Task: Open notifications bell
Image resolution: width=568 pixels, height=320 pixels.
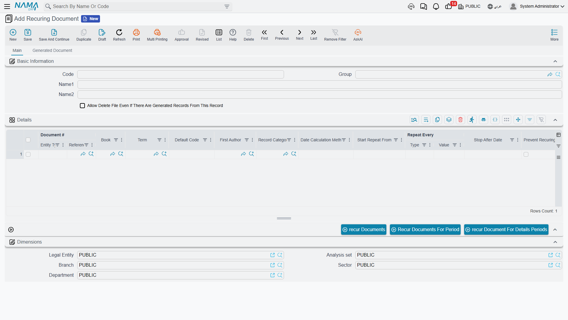Action: (x=436, y=7)
